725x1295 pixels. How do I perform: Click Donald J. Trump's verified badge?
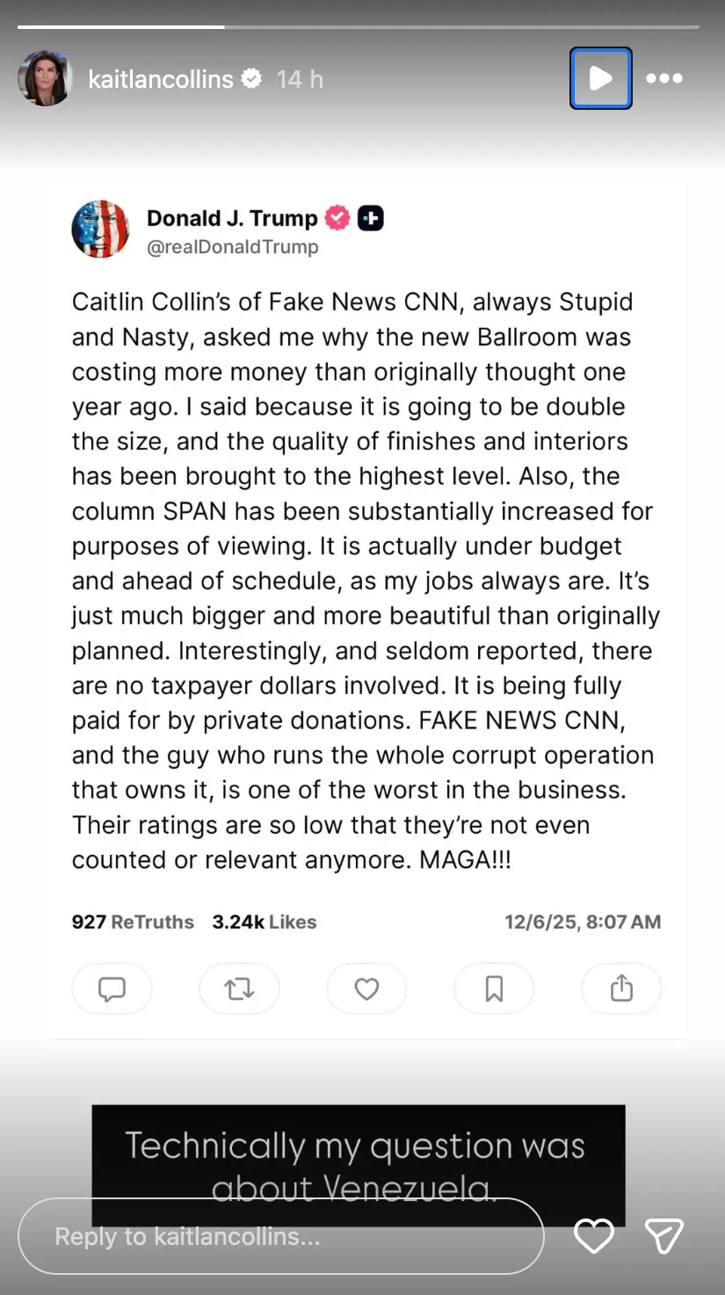coord(337,218)
